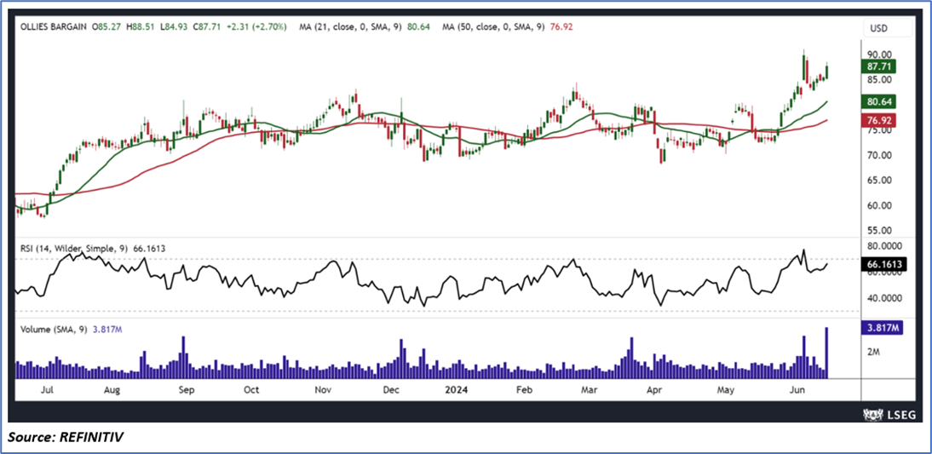Click the Apr label on time axis
The height and width of the screenshot is (454, 932).
coord(654,390)
